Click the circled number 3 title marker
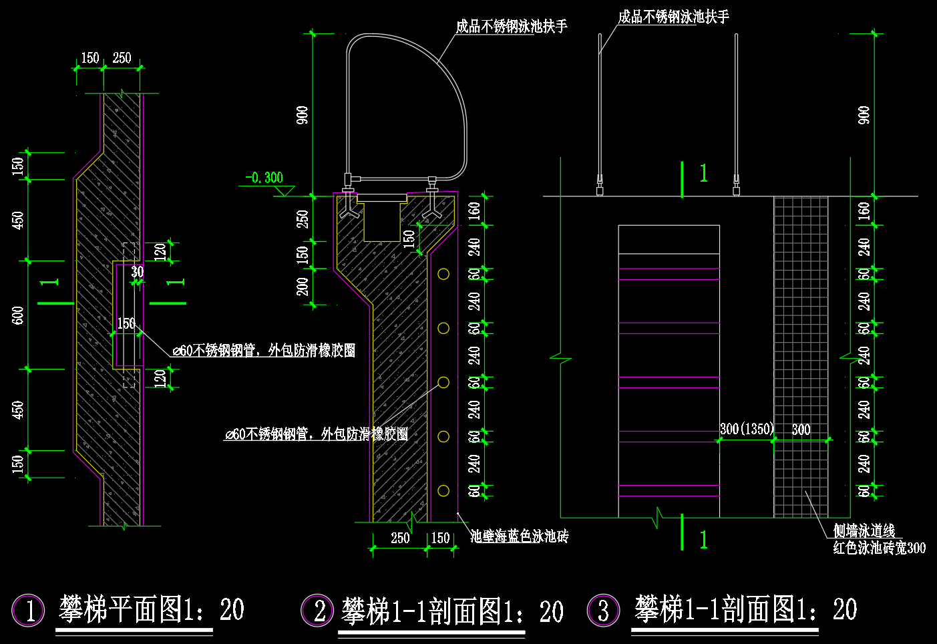Viewport: 937px width, 644px height. (603, 611)
